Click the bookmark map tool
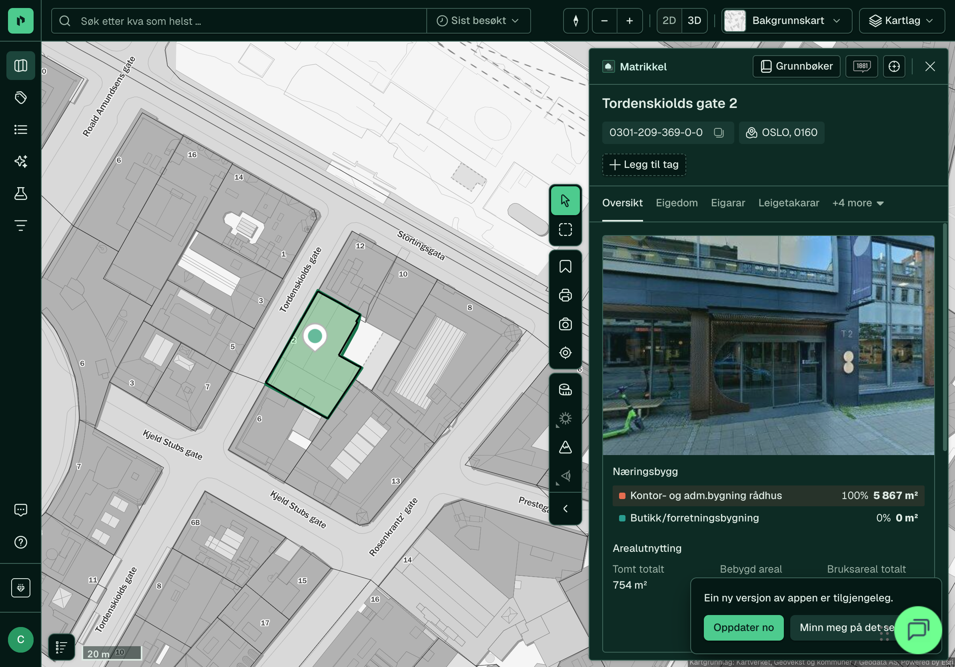This screenshot has width=955, height=667. 565,267
